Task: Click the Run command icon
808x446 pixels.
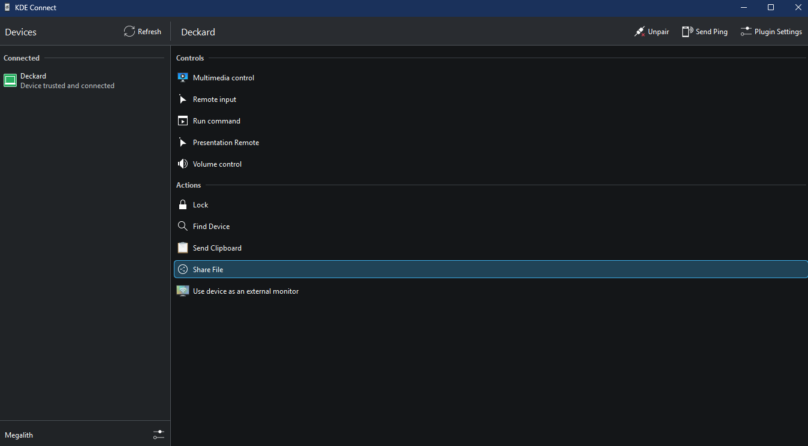Action: pos(183,120)
